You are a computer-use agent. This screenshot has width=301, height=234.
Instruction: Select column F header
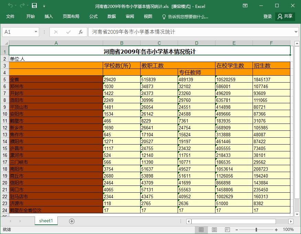click(271, 43)
